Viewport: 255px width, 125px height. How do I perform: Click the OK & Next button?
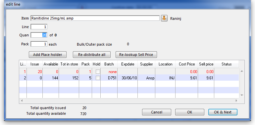223,112
